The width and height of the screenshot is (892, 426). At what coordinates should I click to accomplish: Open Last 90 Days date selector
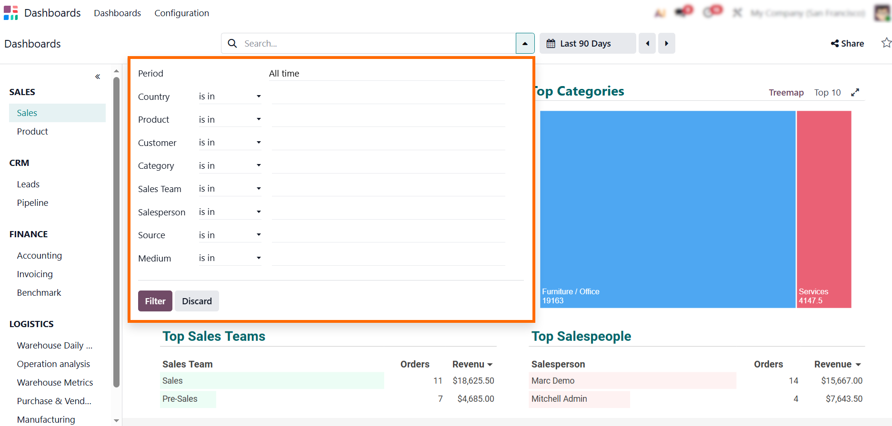(587, 43)
